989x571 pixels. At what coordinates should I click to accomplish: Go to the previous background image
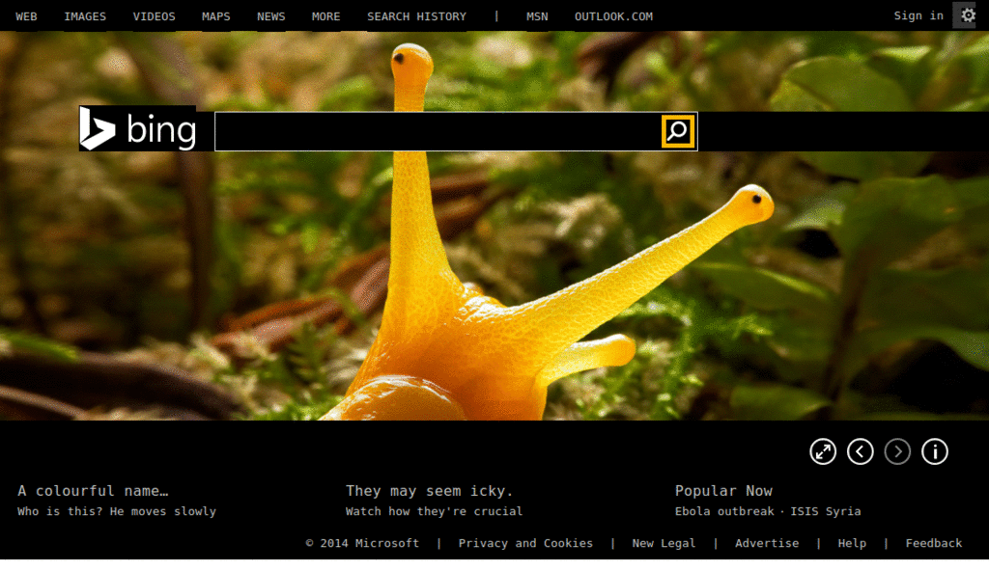(x=860, y=451)
